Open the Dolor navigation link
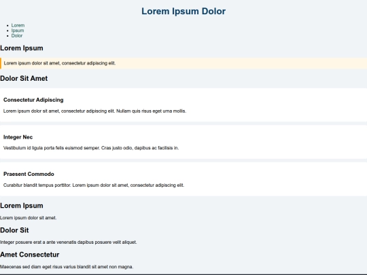The image size is (367, 275). pos(17,35)
